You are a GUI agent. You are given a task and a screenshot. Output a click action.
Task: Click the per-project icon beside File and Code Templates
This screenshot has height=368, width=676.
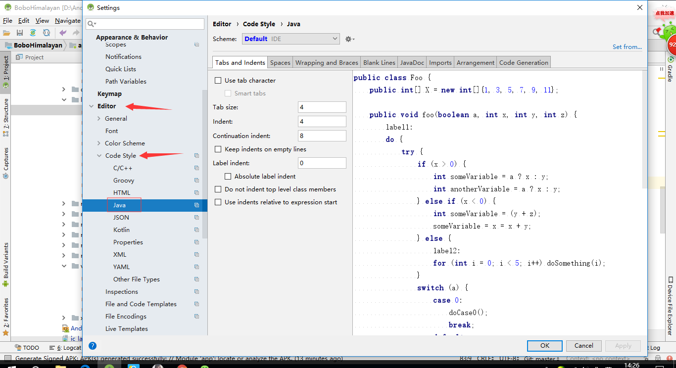(196, 304)
